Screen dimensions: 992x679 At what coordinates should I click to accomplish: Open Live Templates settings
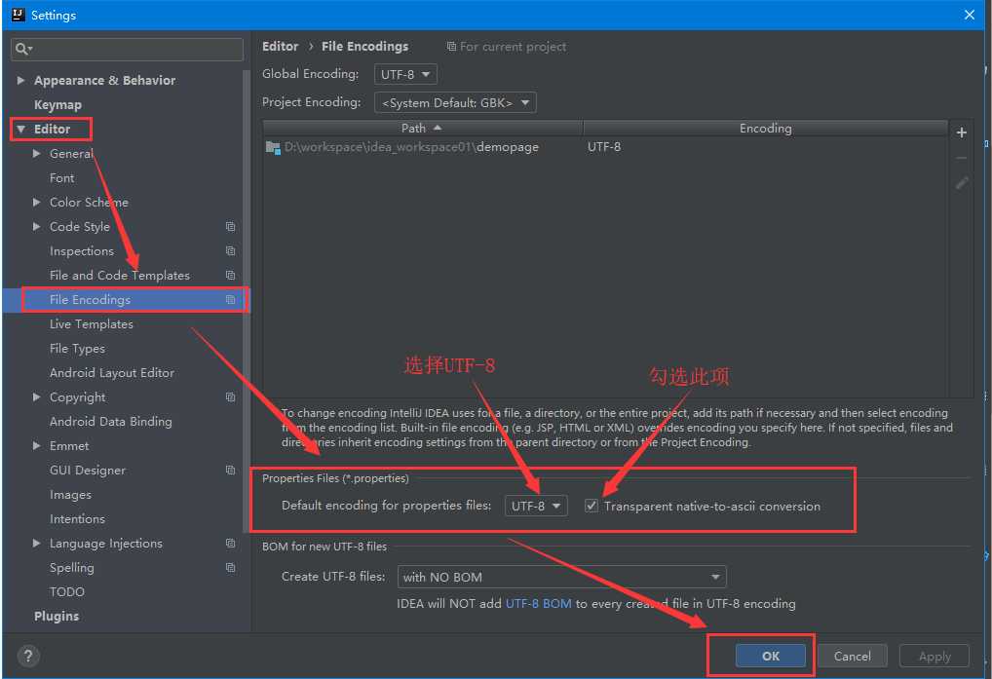coord(92,323)
